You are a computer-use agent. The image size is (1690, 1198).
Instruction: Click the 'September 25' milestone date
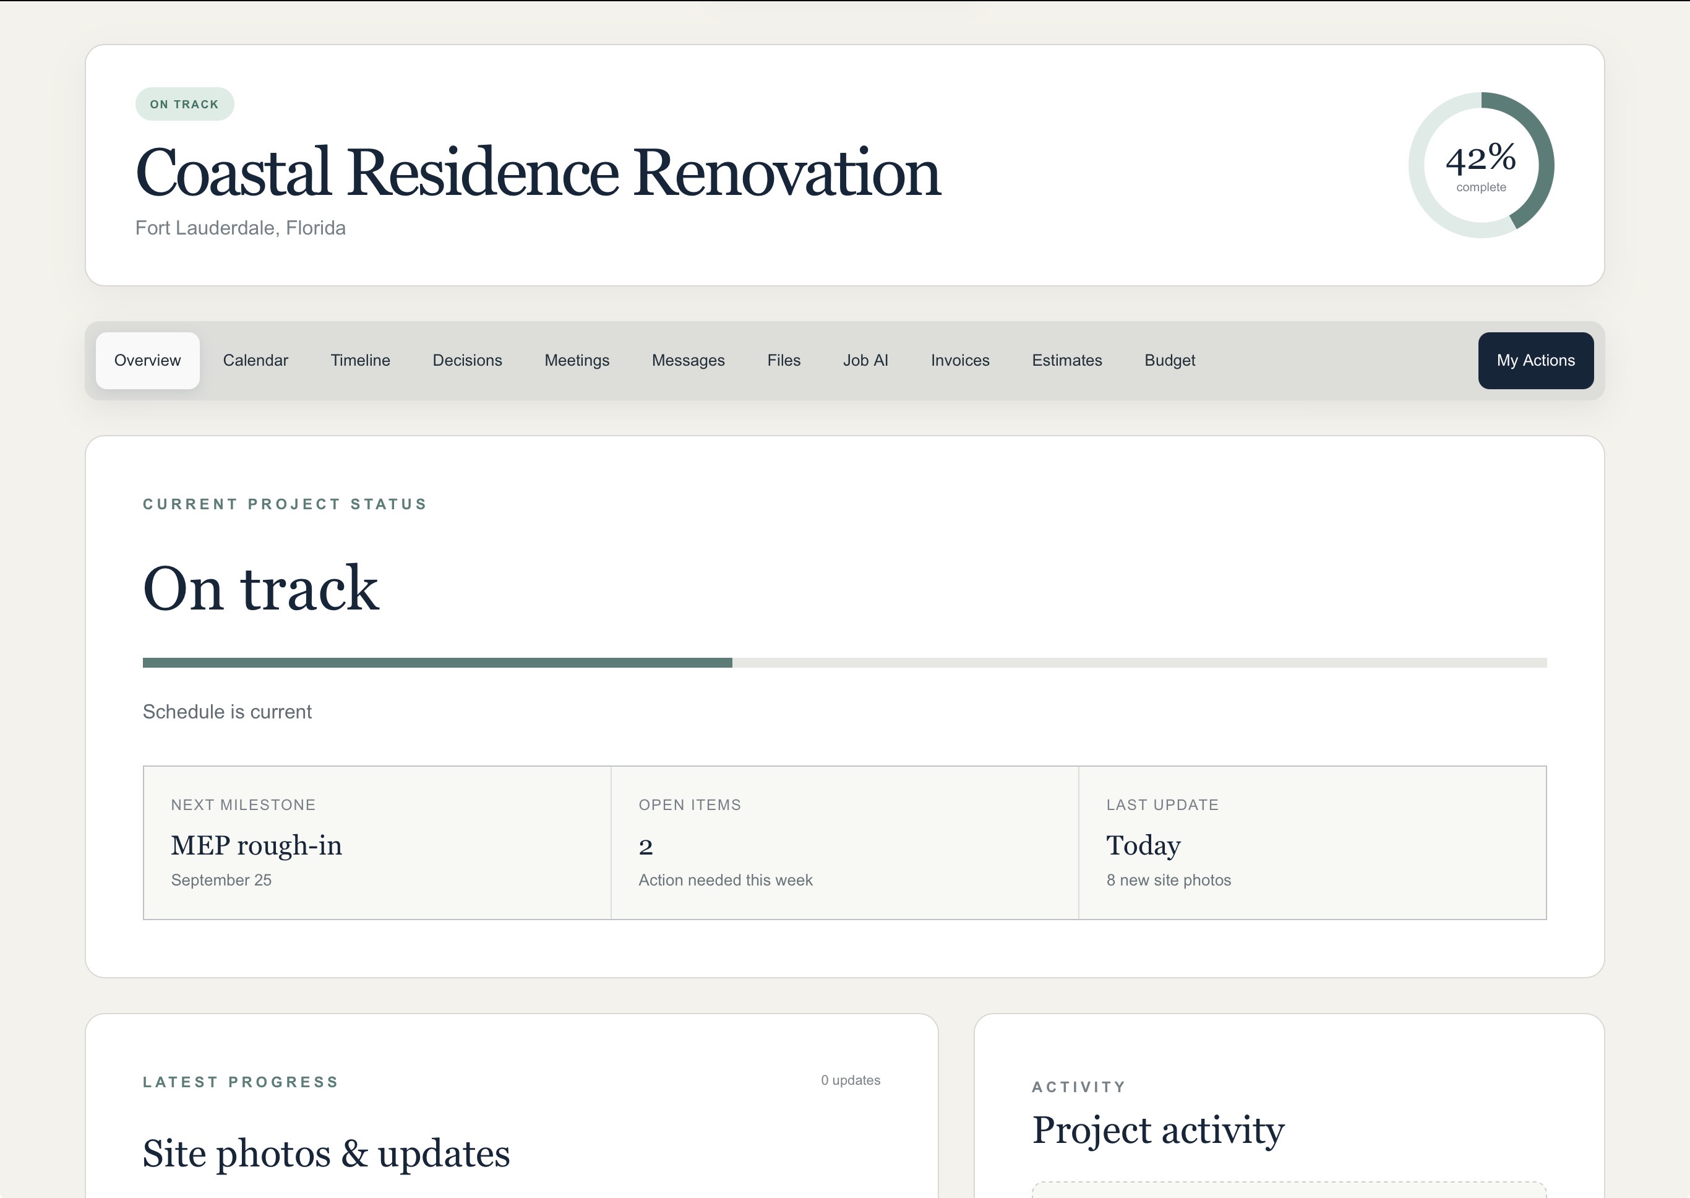[221, 880]
